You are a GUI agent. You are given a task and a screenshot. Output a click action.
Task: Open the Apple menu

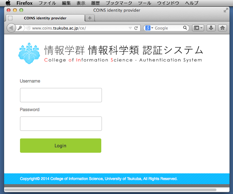tap(8, 3)
